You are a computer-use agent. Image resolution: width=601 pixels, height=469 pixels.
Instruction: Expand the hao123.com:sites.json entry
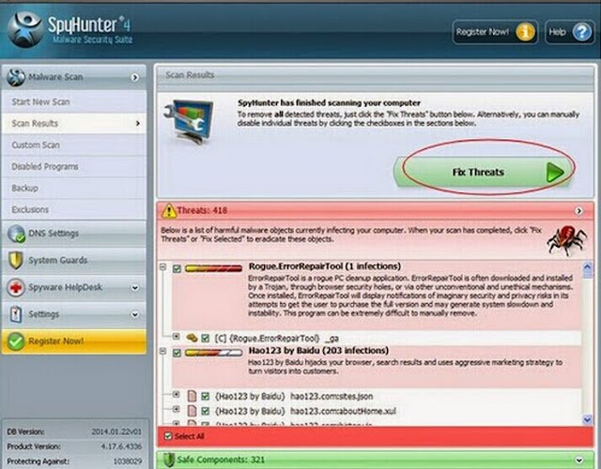coord(176,394)
